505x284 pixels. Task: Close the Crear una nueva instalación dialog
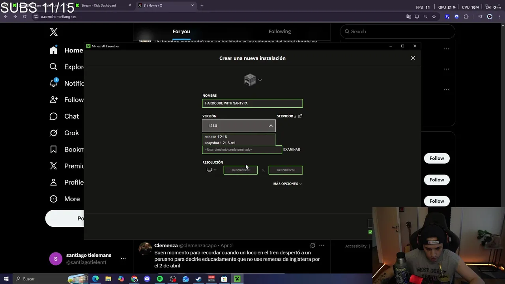(x=413, y=58)
